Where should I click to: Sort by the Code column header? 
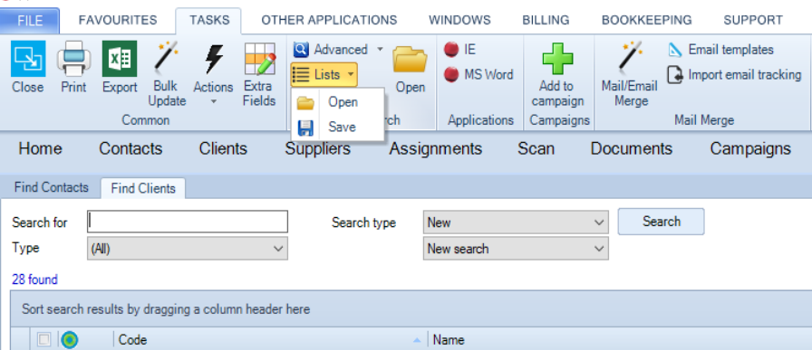point(269,340)
